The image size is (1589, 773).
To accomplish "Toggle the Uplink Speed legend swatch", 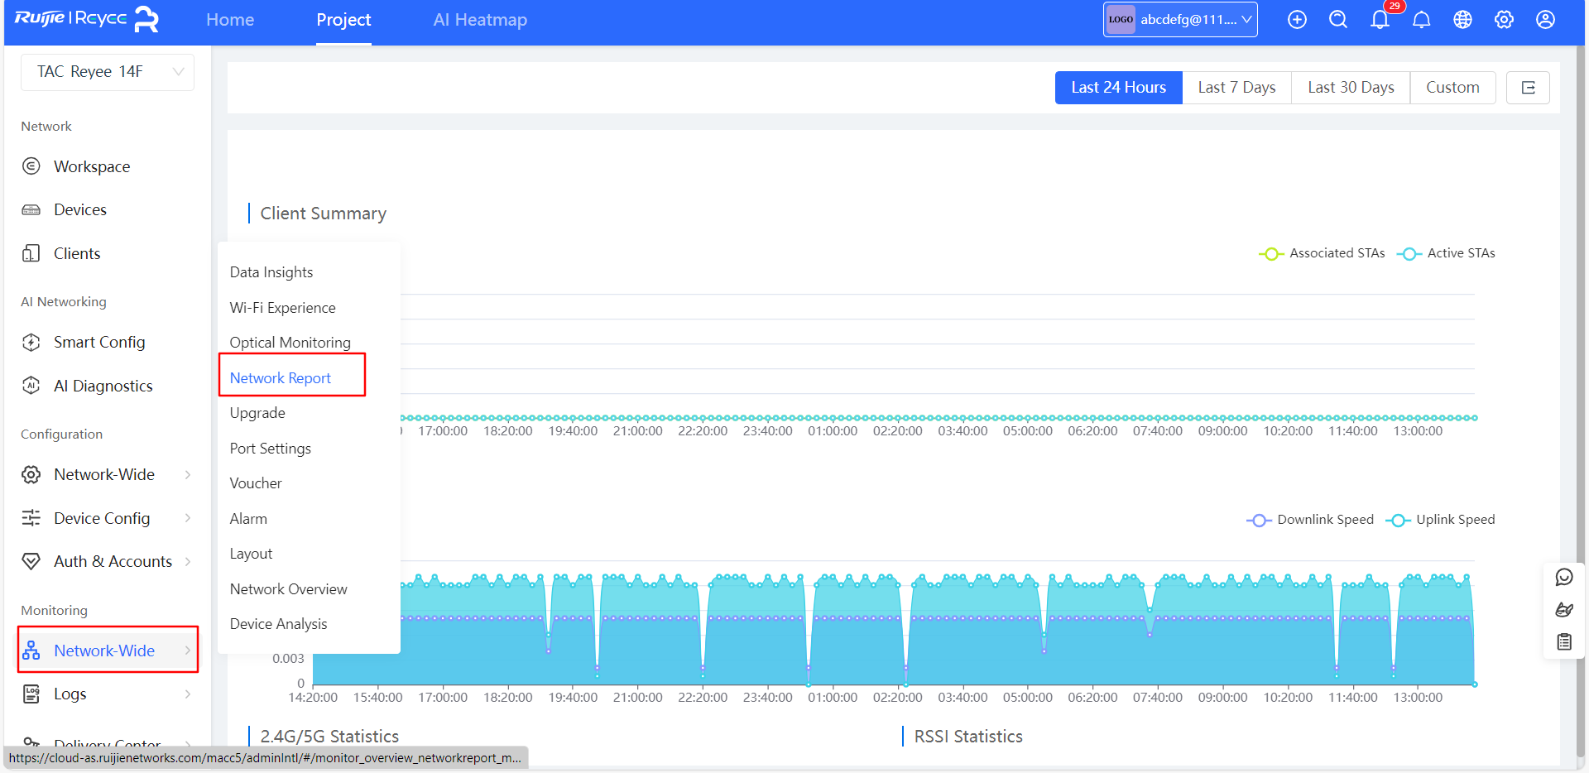I will point(1398,520).
